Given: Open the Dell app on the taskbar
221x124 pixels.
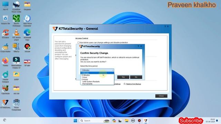Looking at the screenshot, I should pos(133,121).
